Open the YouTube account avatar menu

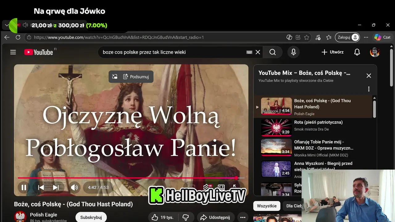375,52
